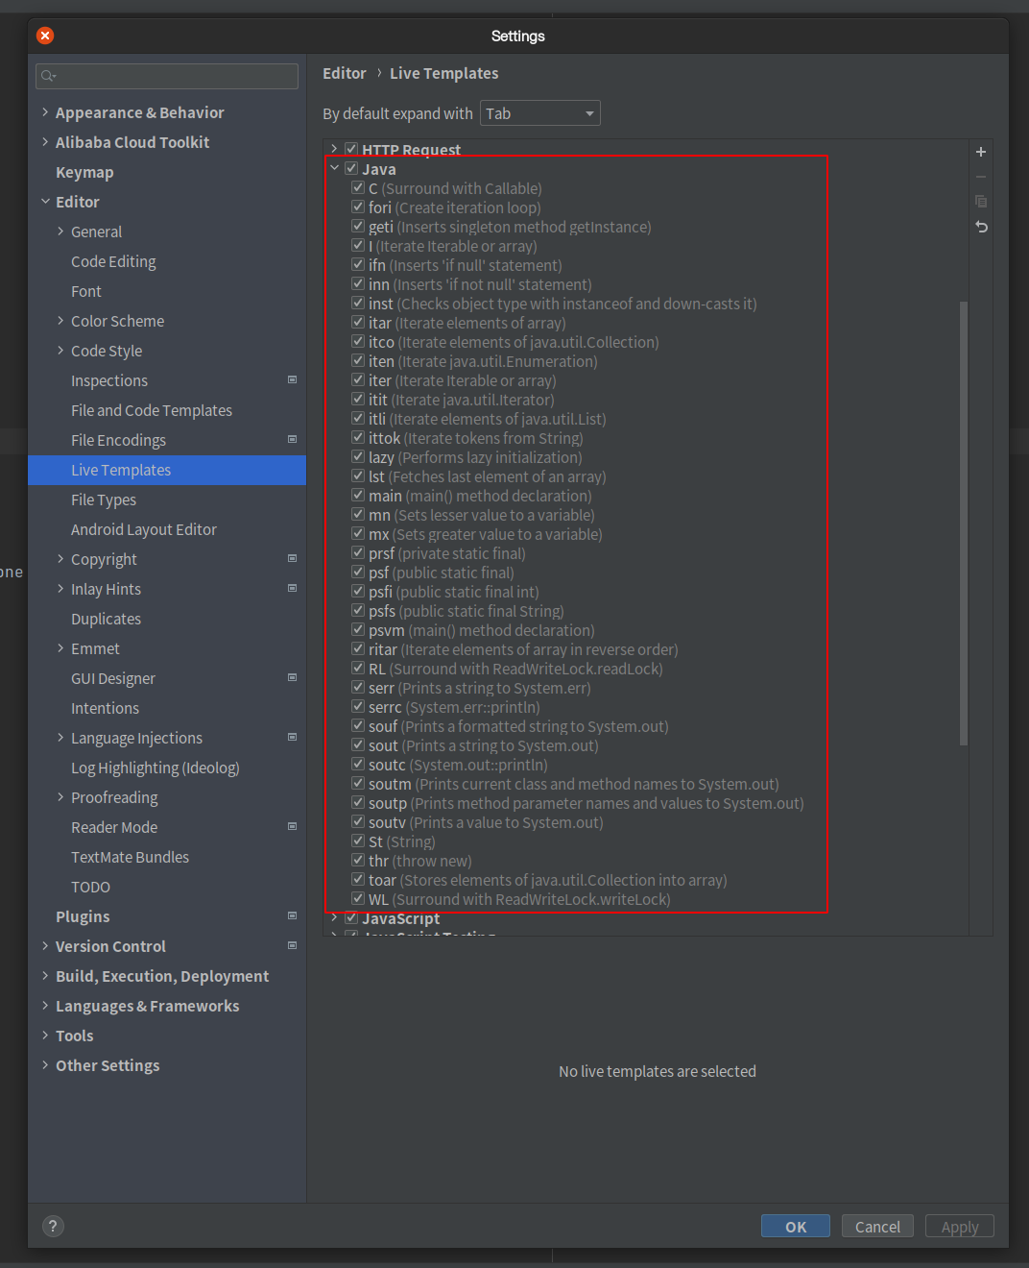The image size is (1029, 1268).
Task: Click the project-level icon beside File Encodings
Action: 293,439
